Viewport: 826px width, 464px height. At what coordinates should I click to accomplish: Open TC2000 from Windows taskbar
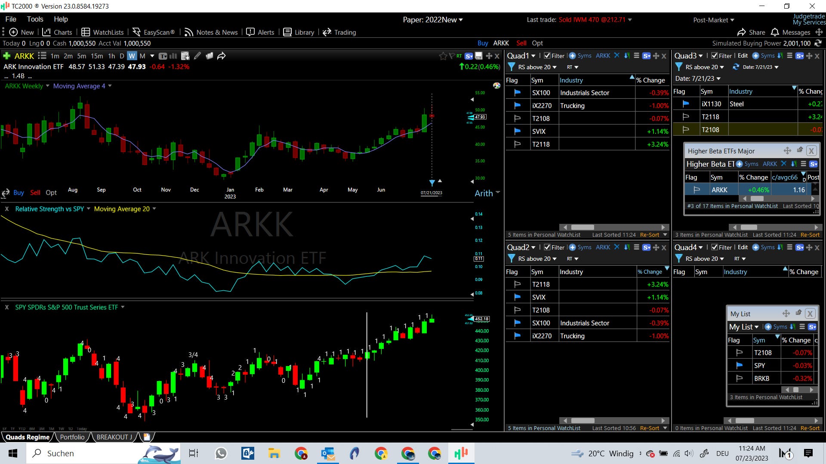pyautogui.click(x=461, y=453)
